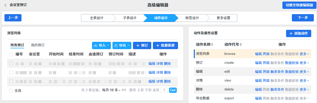Screen dimensions: 317x103
Task: Click the sort icon next to 动作代号
Action: pos(240,45)
